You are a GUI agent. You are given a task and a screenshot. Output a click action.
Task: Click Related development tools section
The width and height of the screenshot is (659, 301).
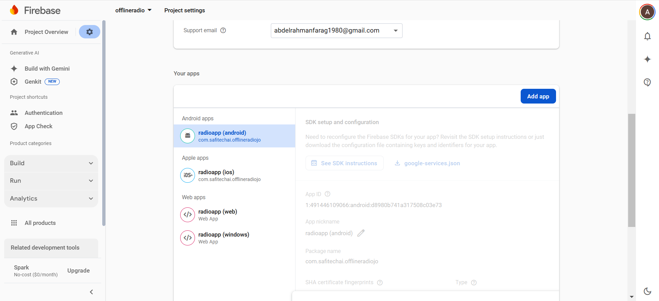coord(51,248)
